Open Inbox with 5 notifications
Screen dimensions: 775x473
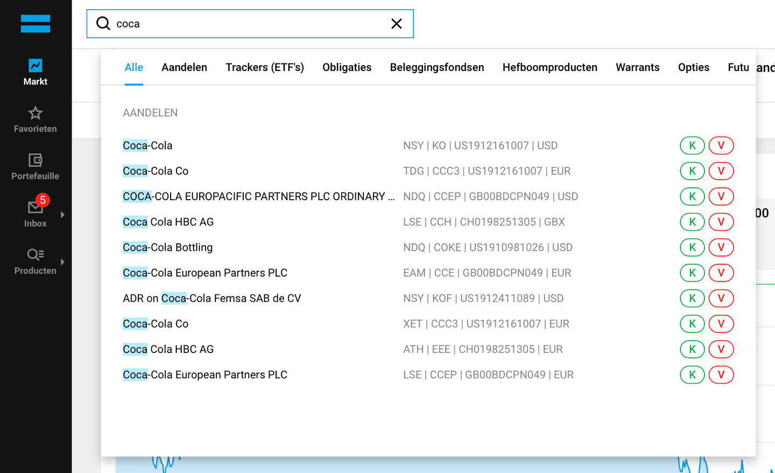click(x=35, y=208)
